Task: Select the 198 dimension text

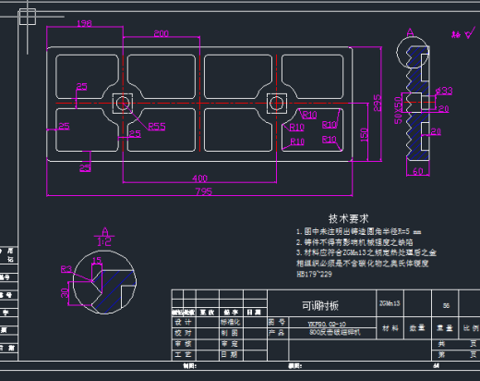Action: (x=84, y=23)
